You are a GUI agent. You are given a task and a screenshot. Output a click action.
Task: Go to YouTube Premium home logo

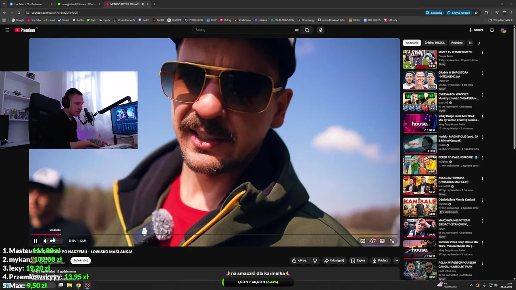point(25,30)
